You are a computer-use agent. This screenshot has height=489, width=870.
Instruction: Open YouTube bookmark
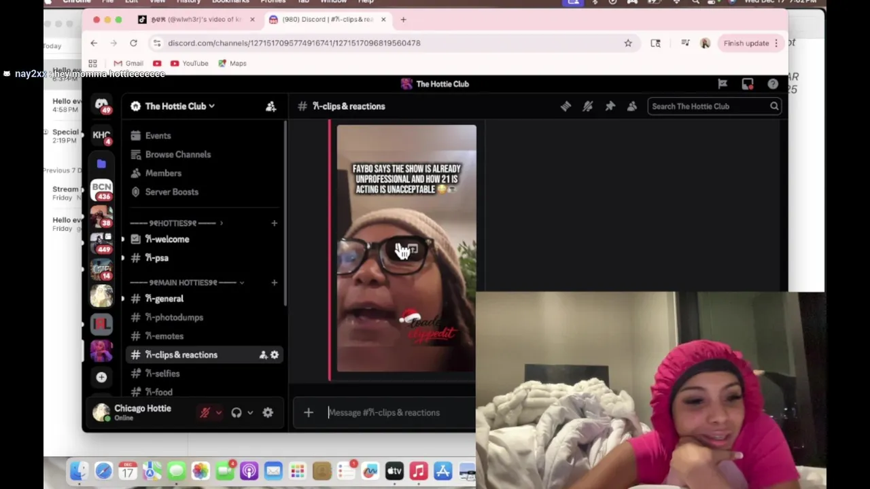190,63
